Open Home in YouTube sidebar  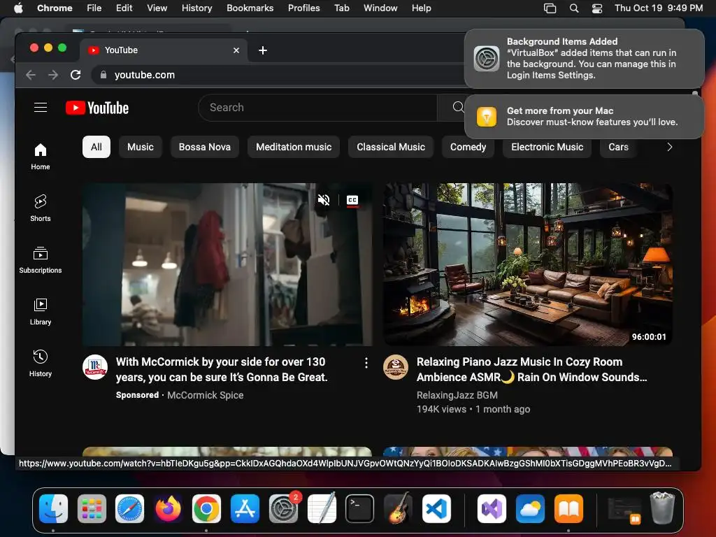(41, 157)
